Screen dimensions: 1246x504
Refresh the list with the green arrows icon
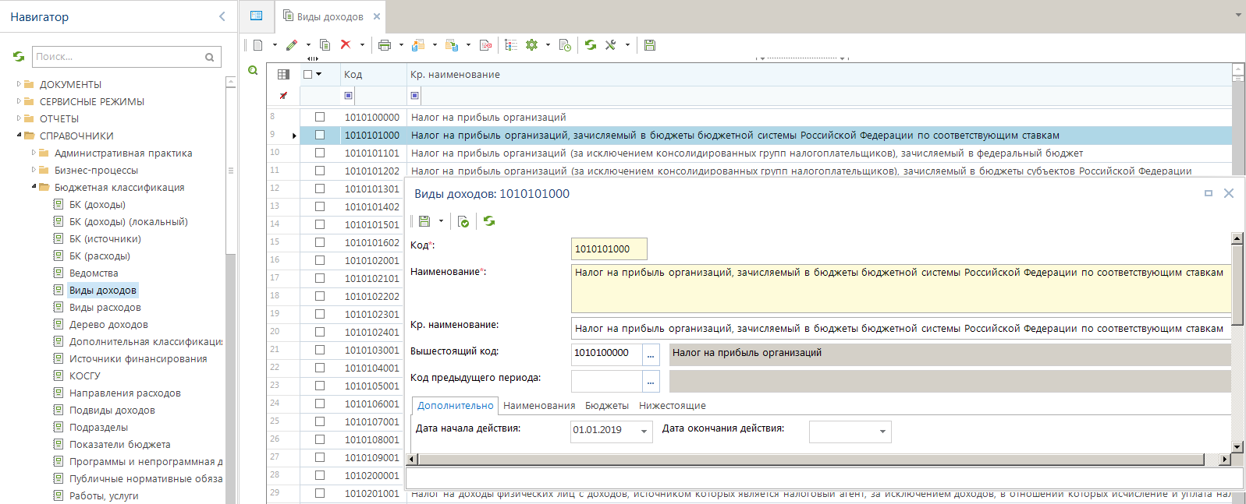[x=591, y=45]
